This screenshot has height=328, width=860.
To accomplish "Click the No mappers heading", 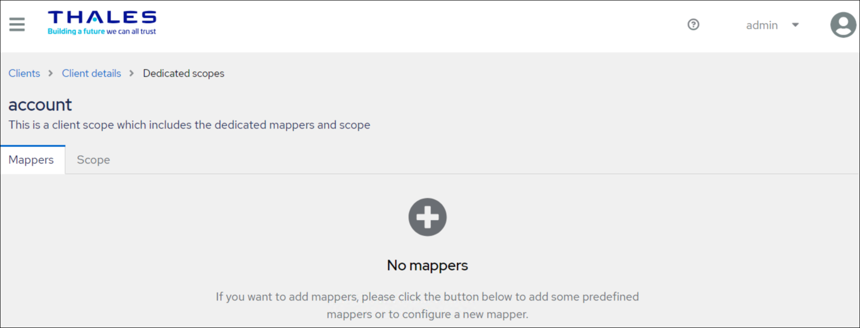I will [427, 266].
